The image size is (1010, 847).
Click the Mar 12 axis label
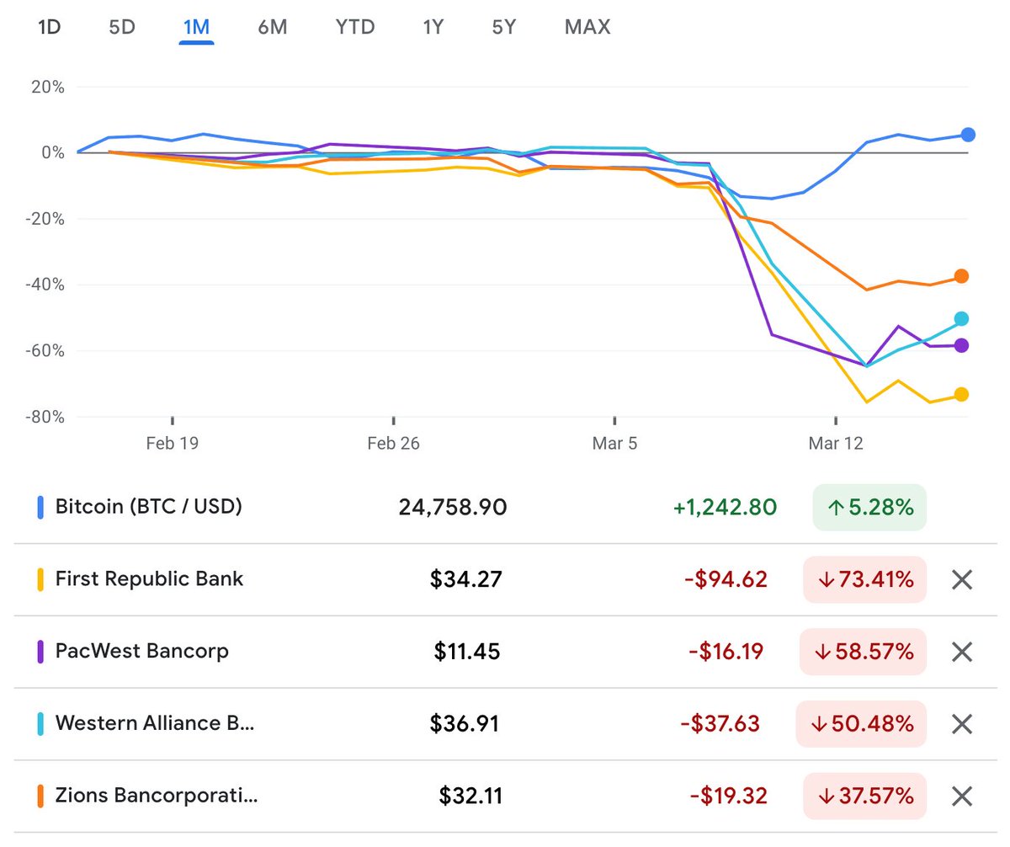tap(836, 442)
